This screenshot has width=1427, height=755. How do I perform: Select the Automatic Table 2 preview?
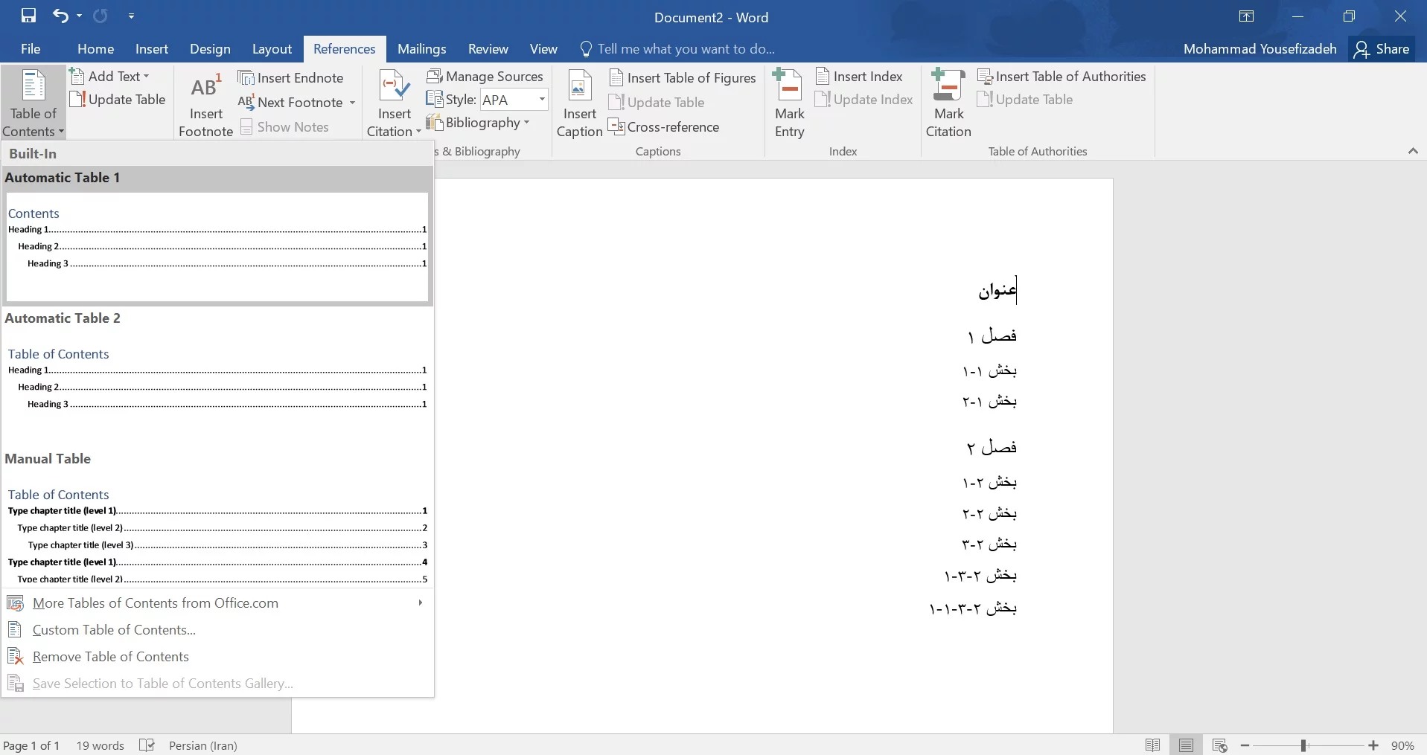(x=217, y=376)
